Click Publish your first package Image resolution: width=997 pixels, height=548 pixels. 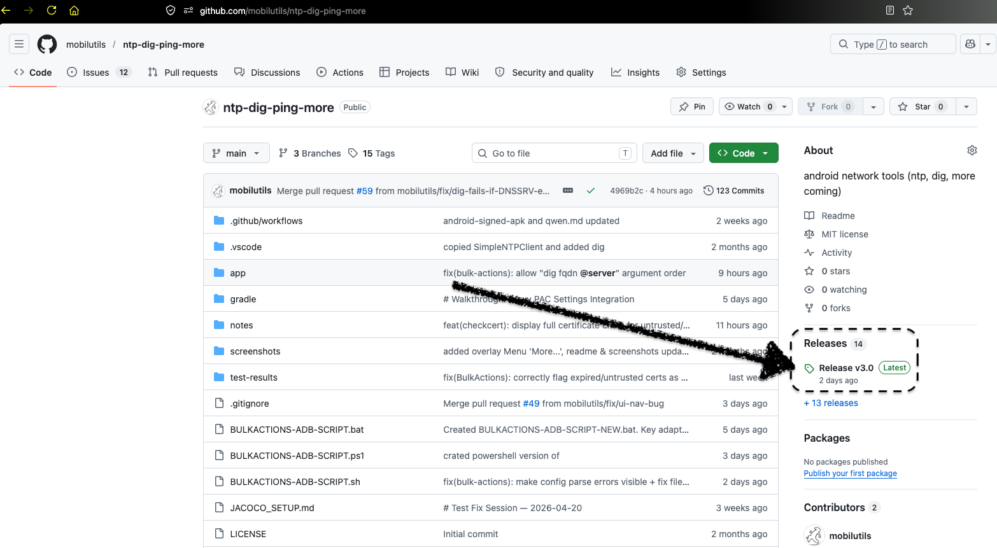850,474
